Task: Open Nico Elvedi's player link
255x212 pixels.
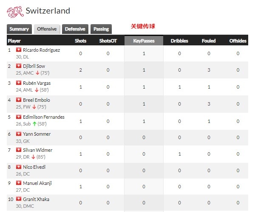Action: [34, 167]
